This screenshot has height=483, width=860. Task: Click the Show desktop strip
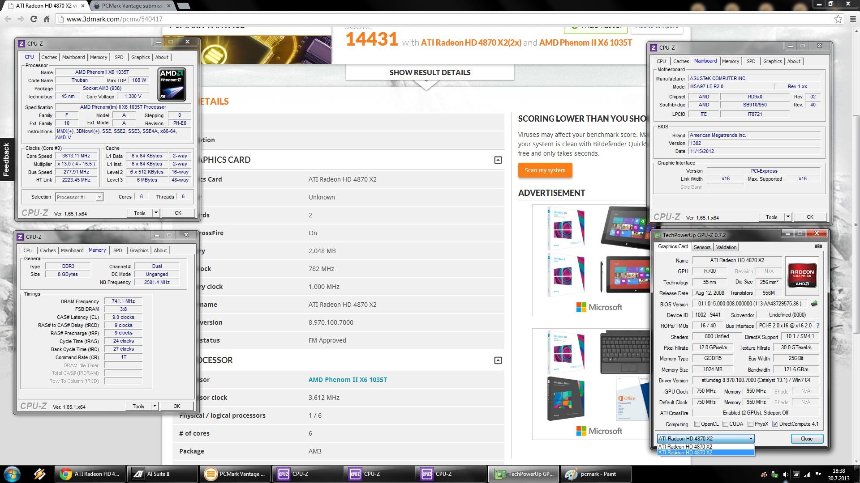point(857,474)
